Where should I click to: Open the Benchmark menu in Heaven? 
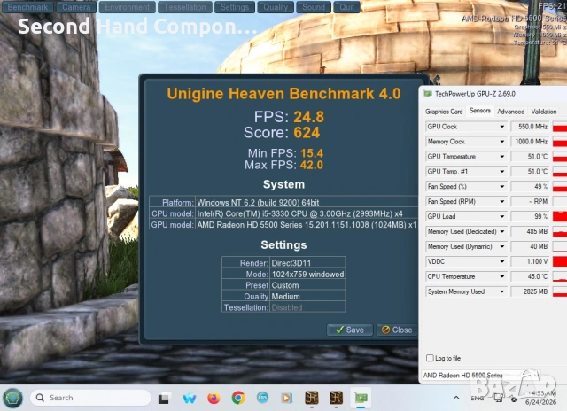(27, 7)
